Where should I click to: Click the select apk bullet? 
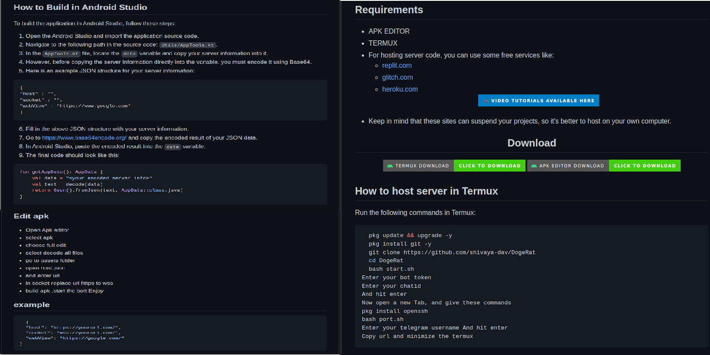(x=39, y=238)
